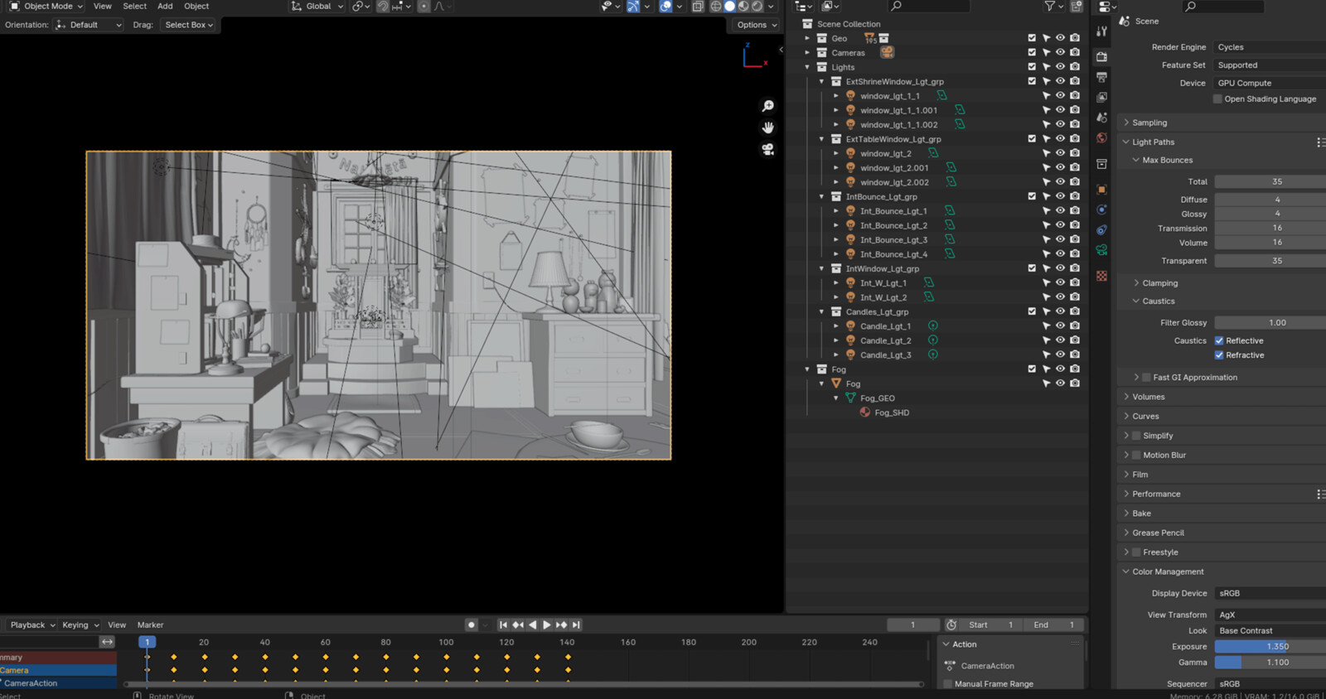Toggle visibility of window_lgt_1_1 light
Viewport: 1326px width, 699px height.
1060,95
